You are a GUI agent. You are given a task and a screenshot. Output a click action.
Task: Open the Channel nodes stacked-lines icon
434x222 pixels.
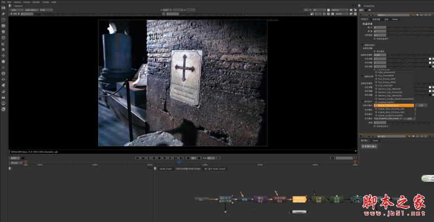pyautogui.click(x=3, y=25)
